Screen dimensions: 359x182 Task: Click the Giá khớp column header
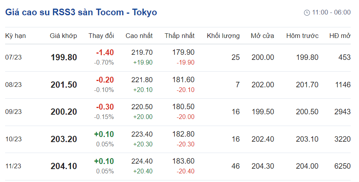[63, 36]
